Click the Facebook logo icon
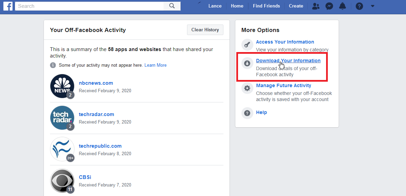This screenshot has width=406, height=196. pyautogui.click(x=8, y=6)
